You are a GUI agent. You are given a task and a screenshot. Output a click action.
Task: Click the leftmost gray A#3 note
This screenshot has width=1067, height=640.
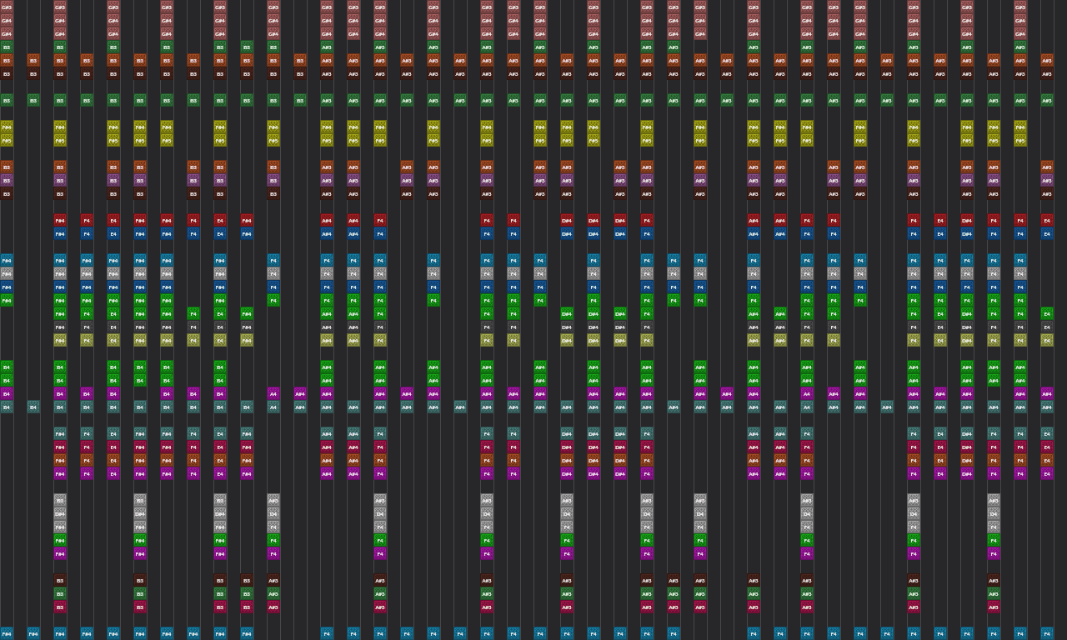(273, 500)
